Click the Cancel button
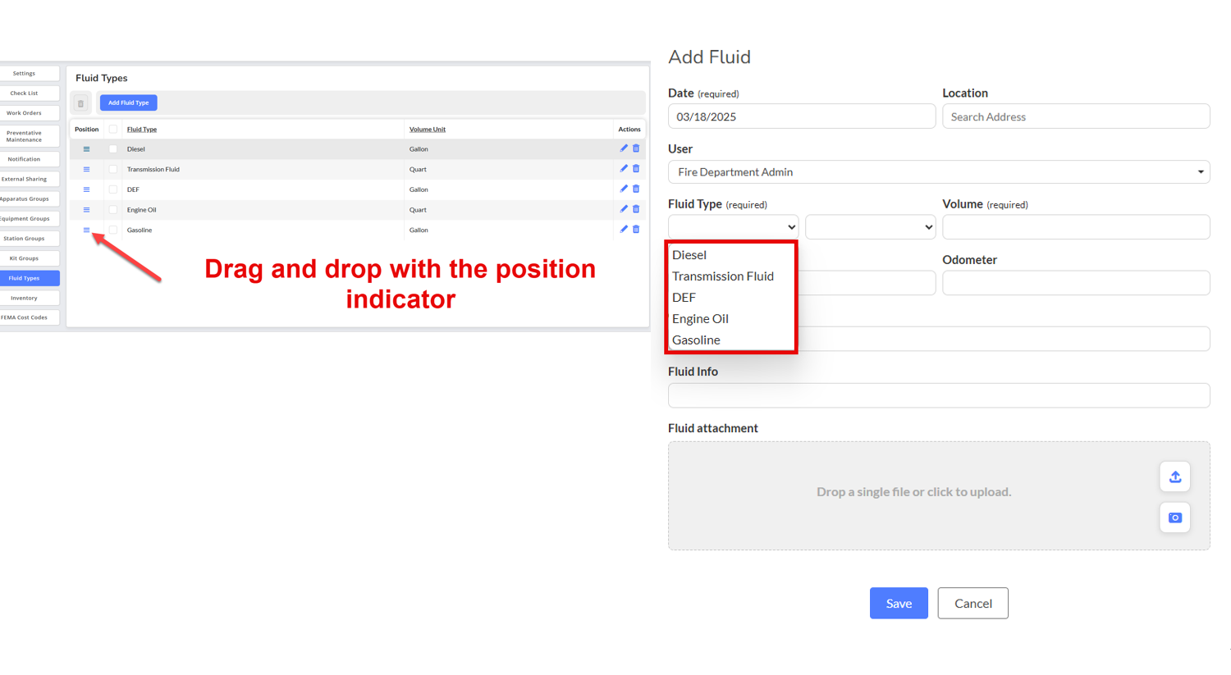 (972, 603)
